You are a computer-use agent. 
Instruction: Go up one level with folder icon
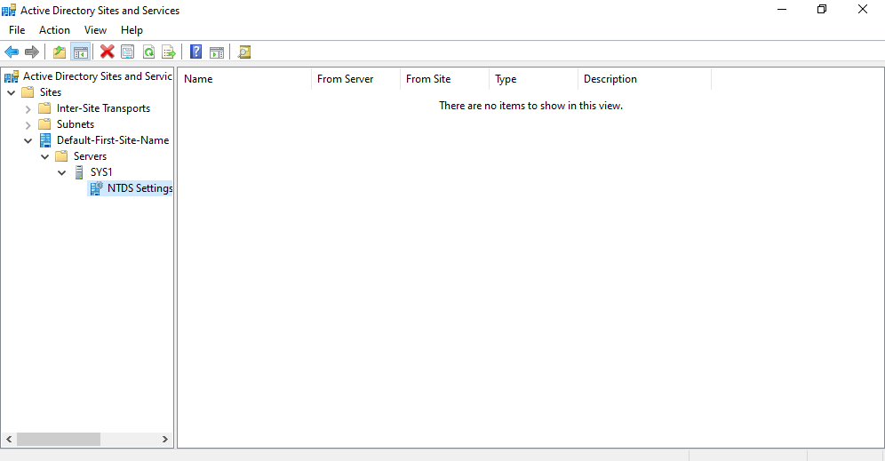pos(60,52)
